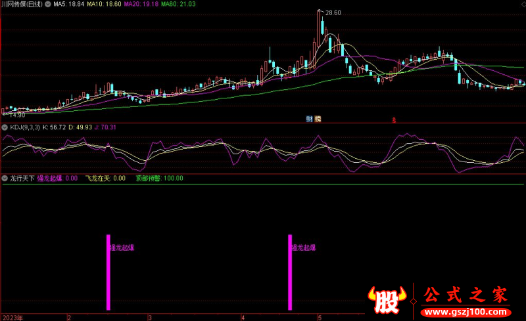Click the first 强龙起爆 magenta signal bar

point(108,272)
